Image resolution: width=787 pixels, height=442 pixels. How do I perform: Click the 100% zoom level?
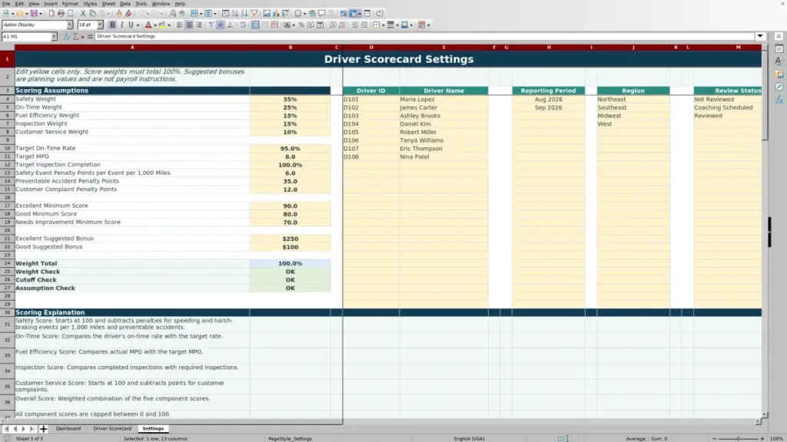[x=776, y=438]
